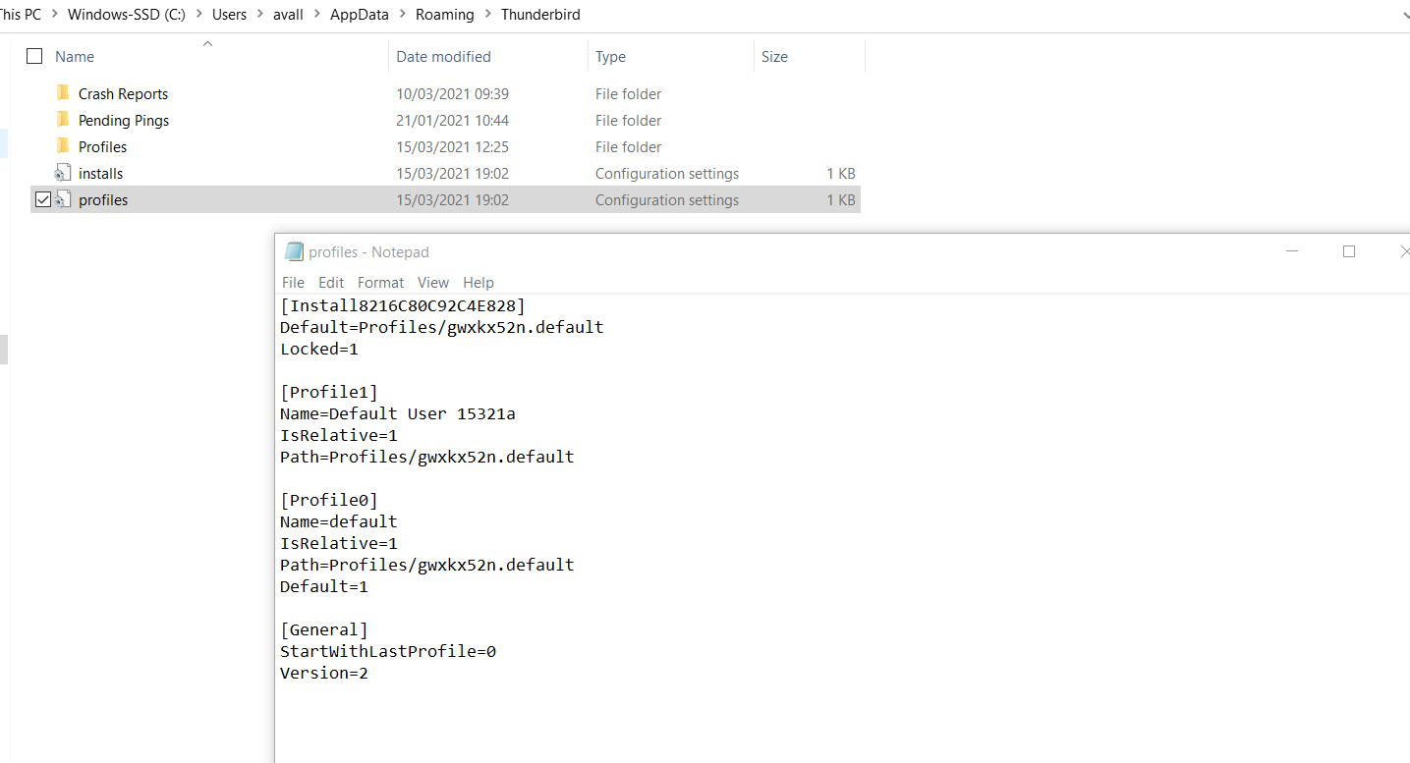Open the Crash Reports folder icon
Screen dimensions: 1410x763
63,93
